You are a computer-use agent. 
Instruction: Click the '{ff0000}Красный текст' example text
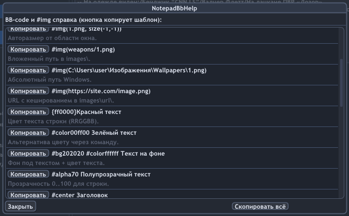[86, 112]
